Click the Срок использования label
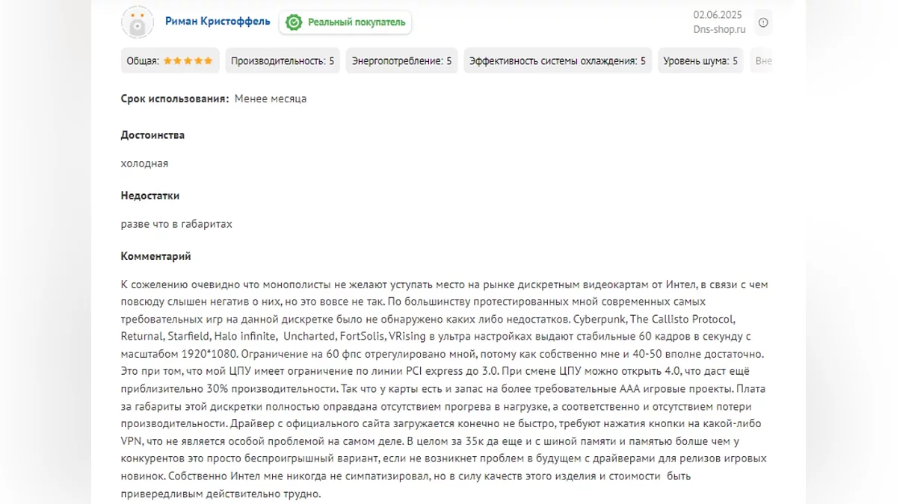 [175, 99]
